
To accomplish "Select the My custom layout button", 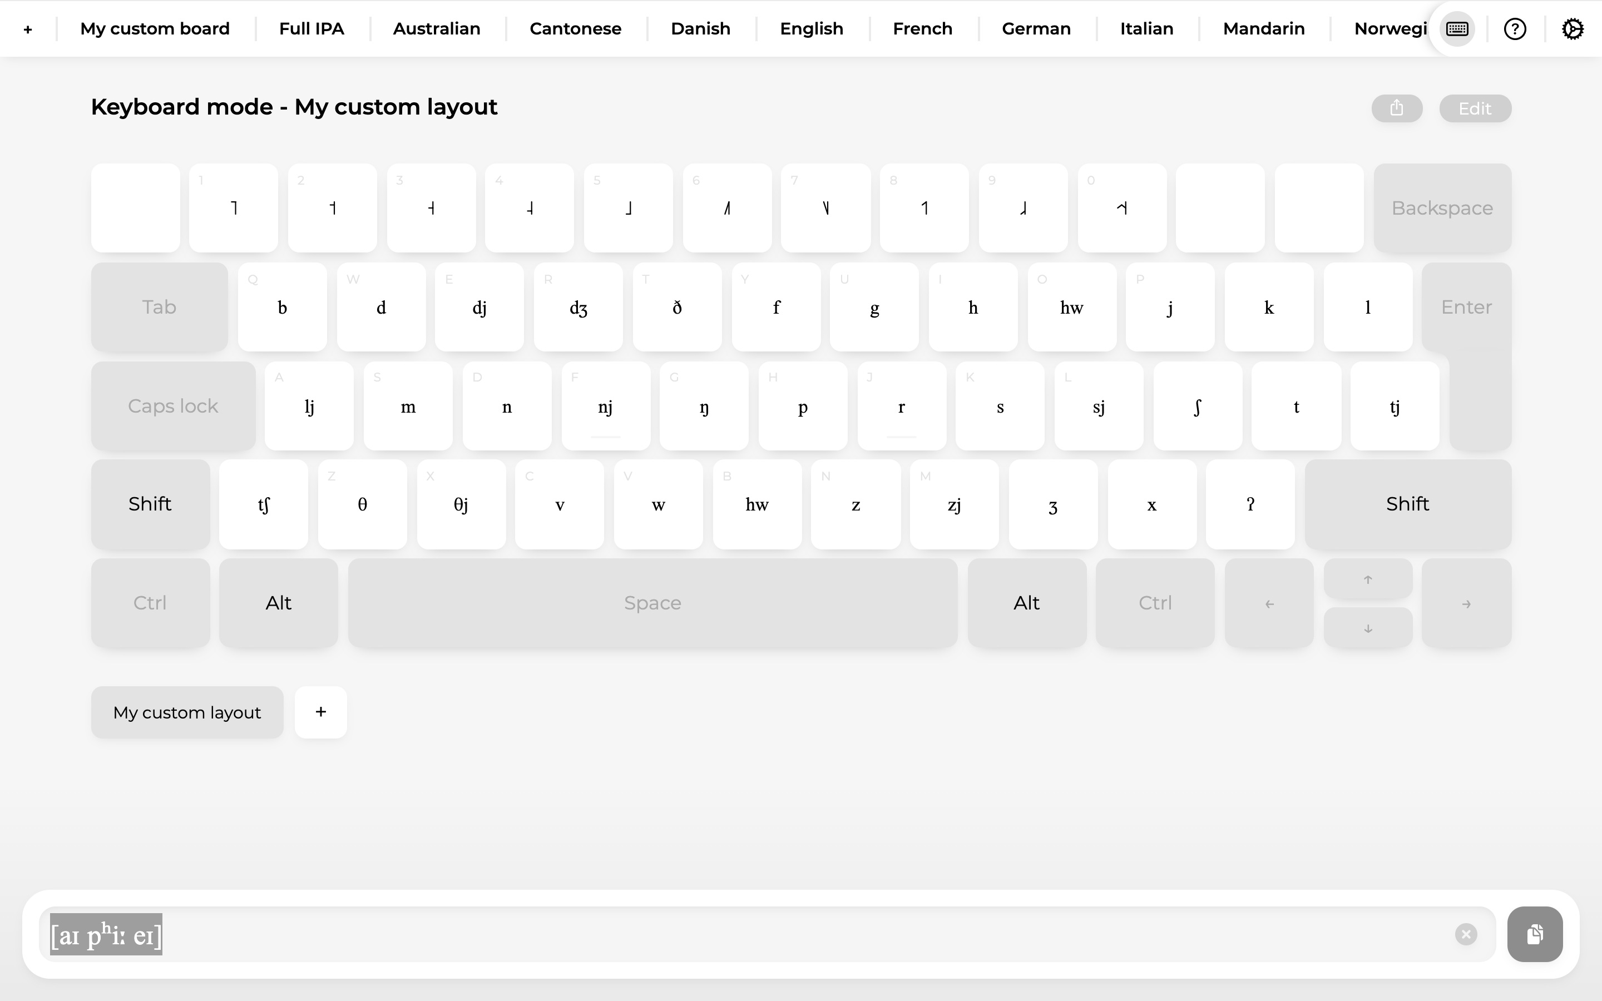I will click(187, 712).
